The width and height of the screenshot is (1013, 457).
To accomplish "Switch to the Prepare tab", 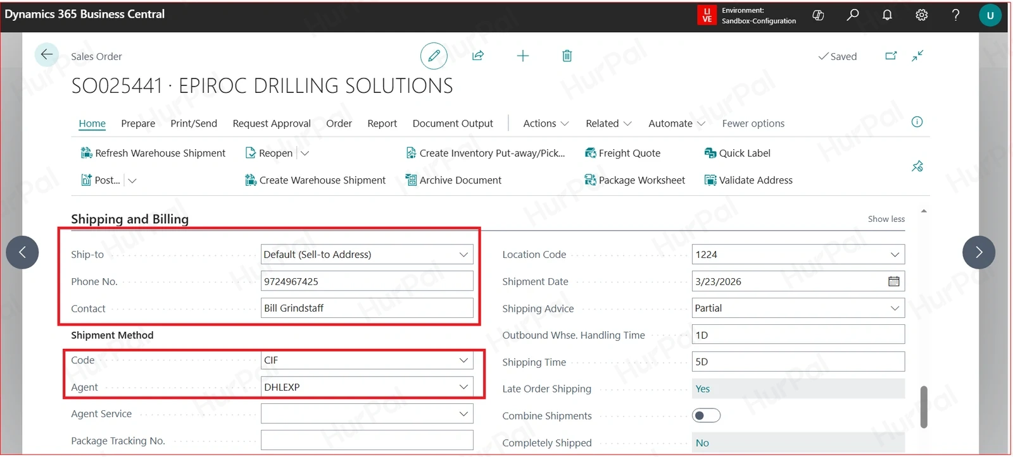I will click(x=138, y=123).
